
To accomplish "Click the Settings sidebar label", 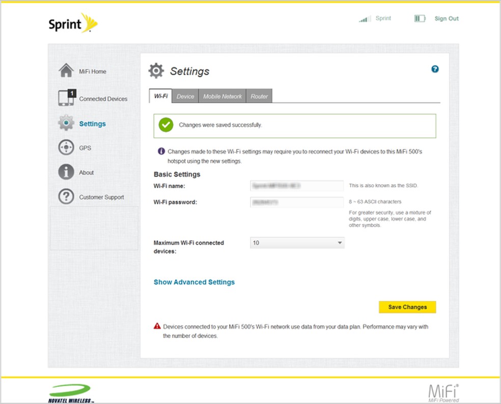I will click(x=92, y=124).
